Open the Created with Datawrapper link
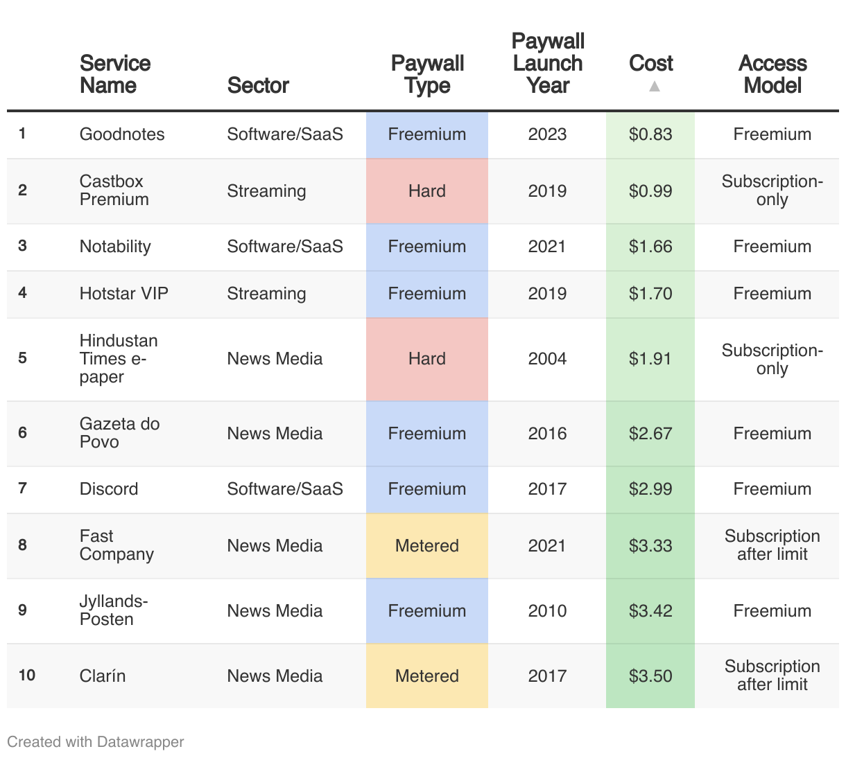 point(96,741)
